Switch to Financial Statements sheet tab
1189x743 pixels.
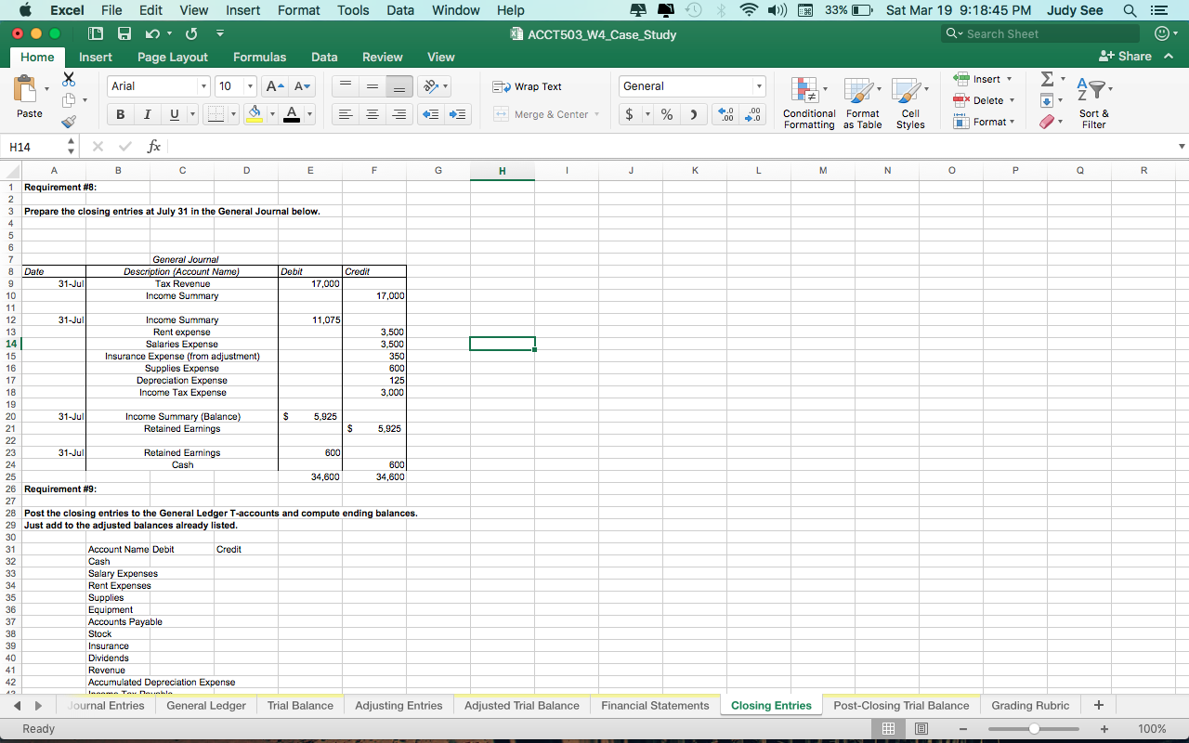pyautogui.click(x=655, y=706)
